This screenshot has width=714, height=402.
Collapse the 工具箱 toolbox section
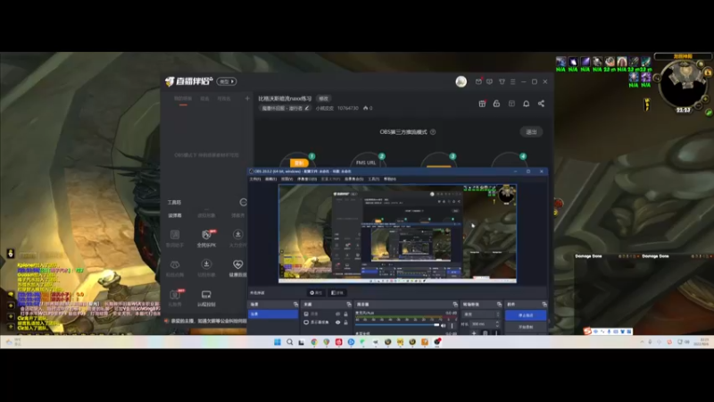[243, 202]
